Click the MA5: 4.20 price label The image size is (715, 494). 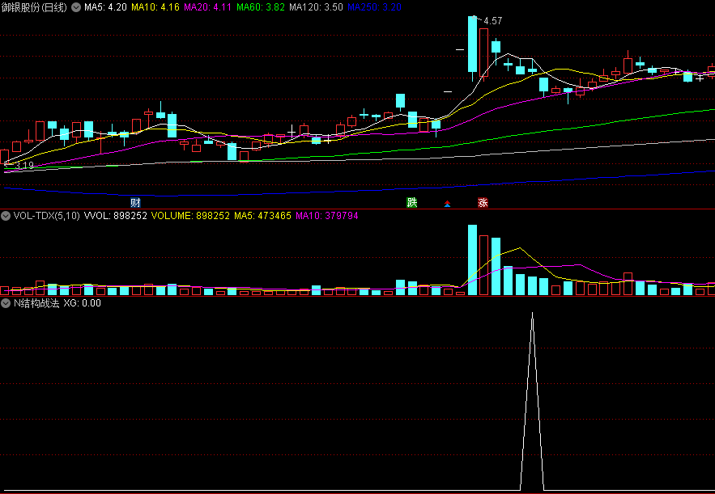point(105,7)
